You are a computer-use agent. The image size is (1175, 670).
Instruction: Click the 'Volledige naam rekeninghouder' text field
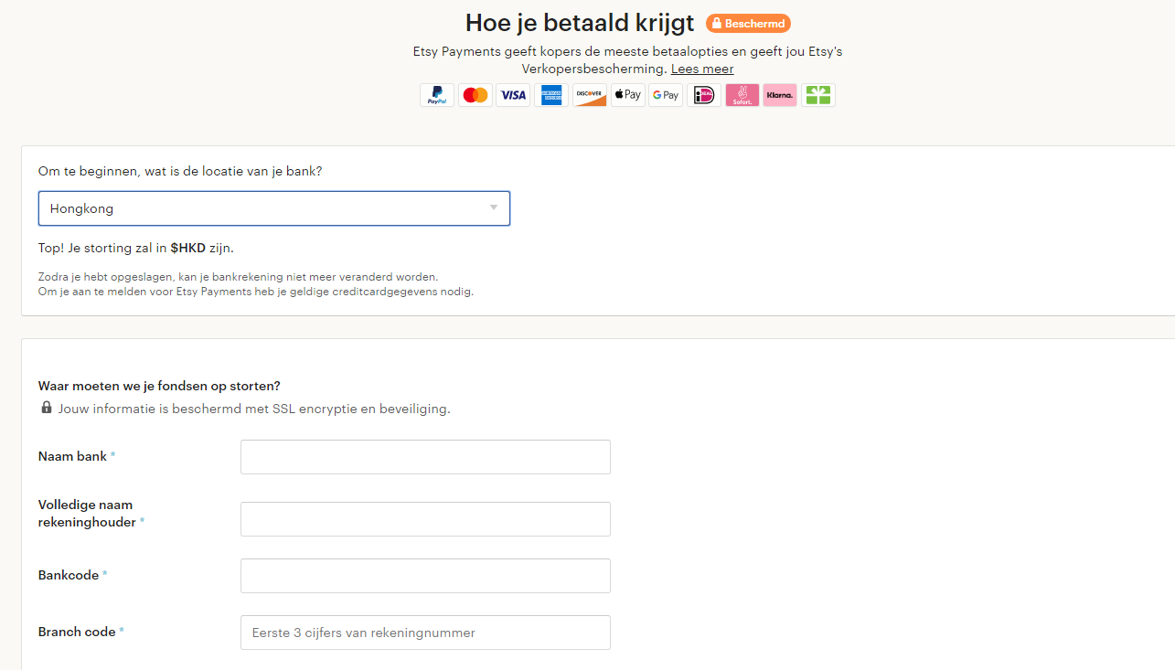click(425, 519)
